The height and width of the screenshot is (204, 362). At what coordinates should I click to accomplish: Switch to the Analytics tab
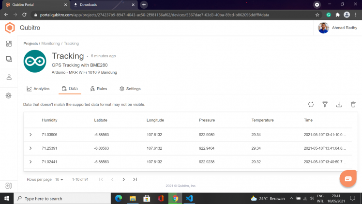coord(38,89)
